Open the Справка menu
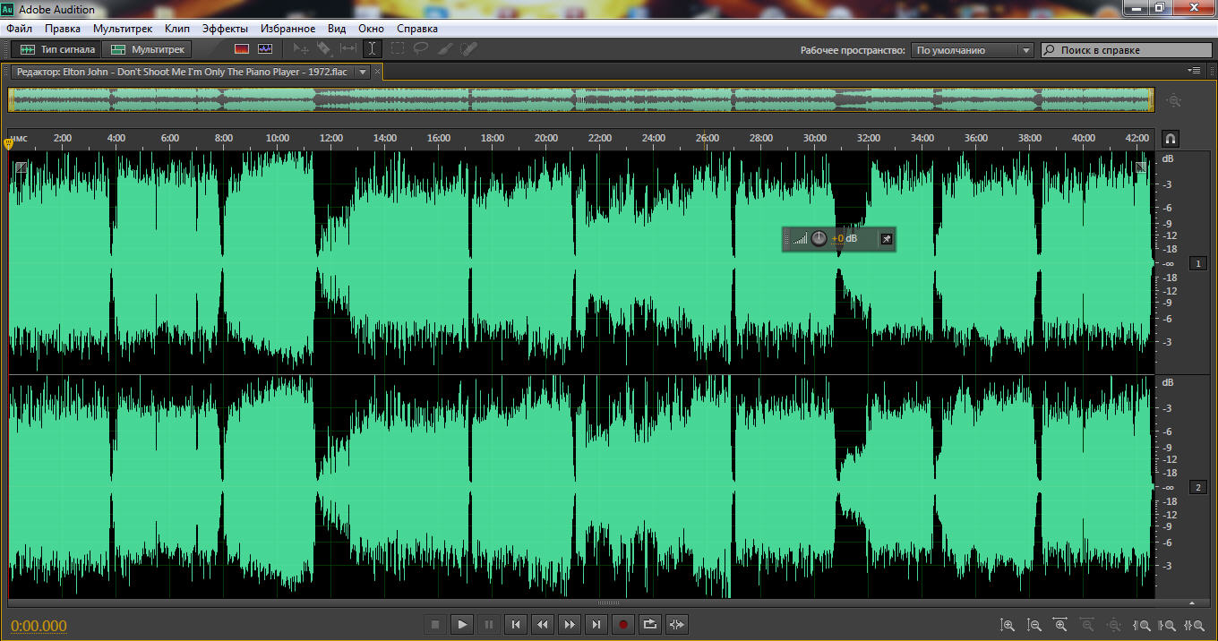This screenshot has width=1218, height=641. click(417, 29)
